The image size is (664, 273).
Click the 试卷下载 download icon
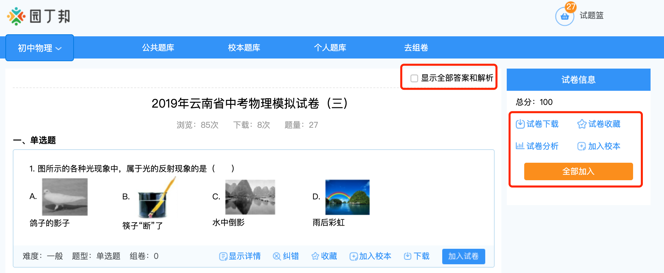click(x=520, y=124)
